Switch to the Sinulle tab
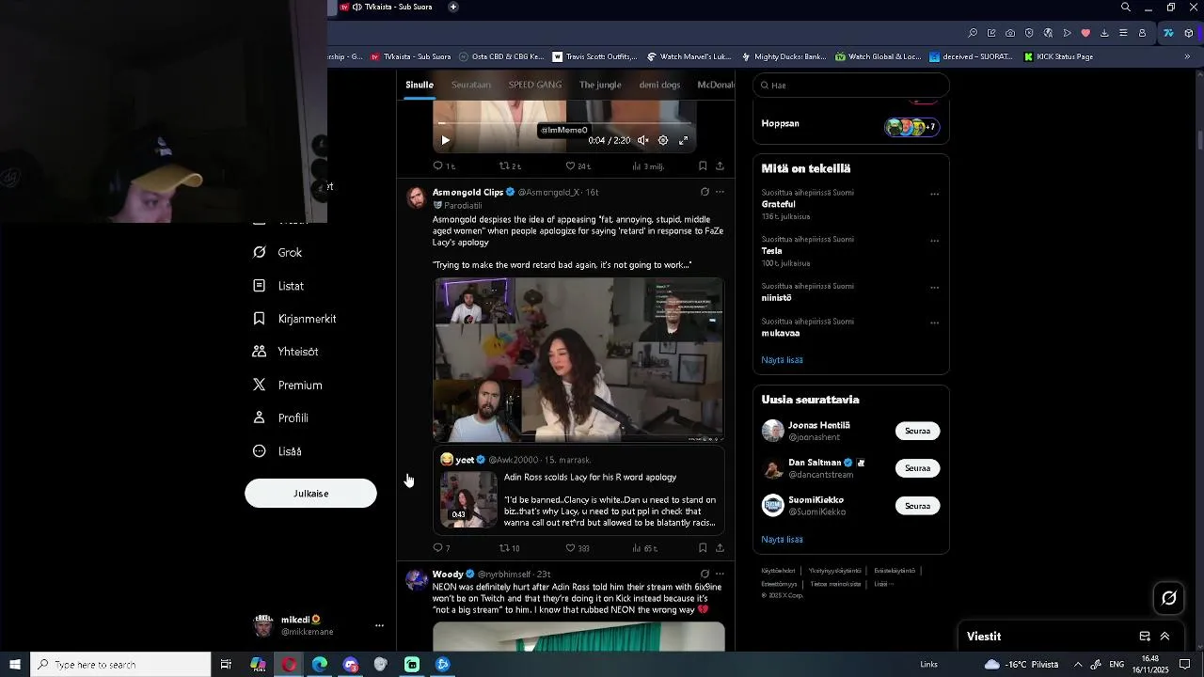1204x677 pixels. click(x=420, y=85)
